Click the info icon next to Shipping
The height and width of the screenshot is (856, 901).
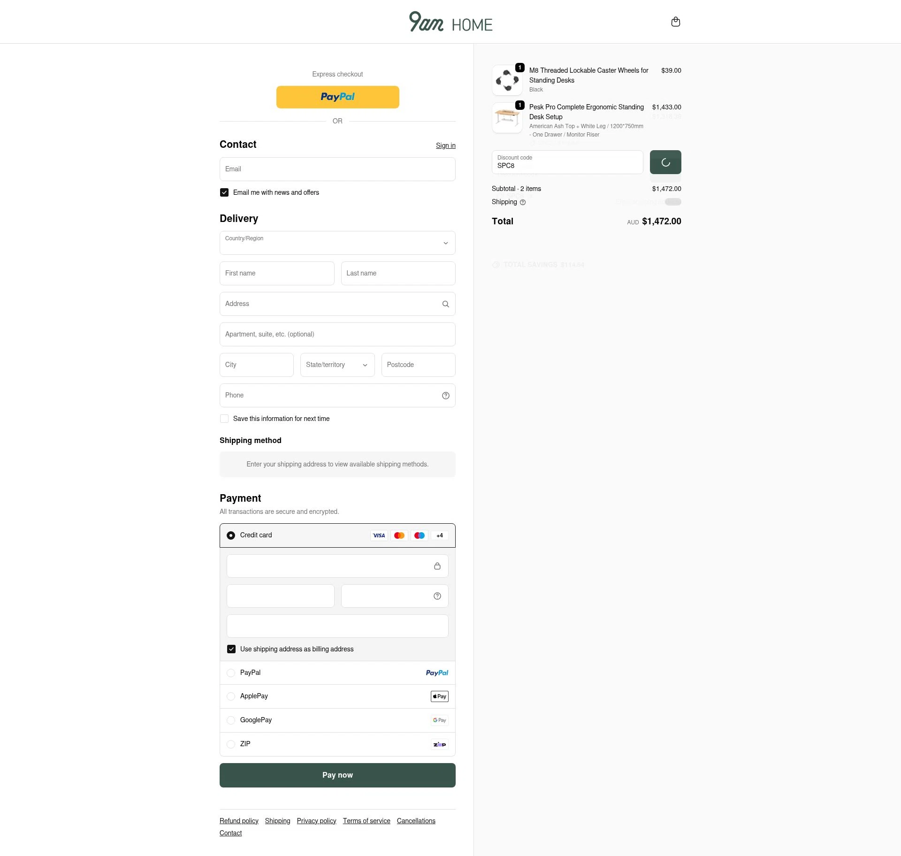pyautogui.click(x=523, y=202)
